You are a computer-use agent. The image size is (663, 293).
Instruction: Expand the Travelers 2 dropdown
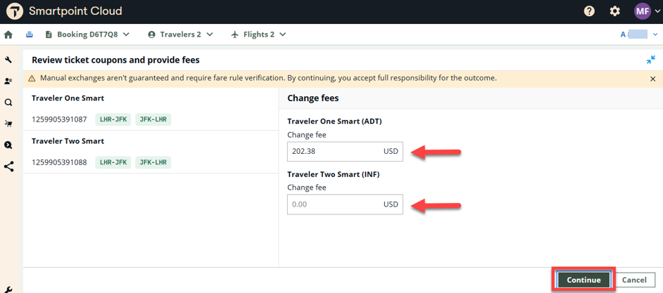(x=180, y=34)
